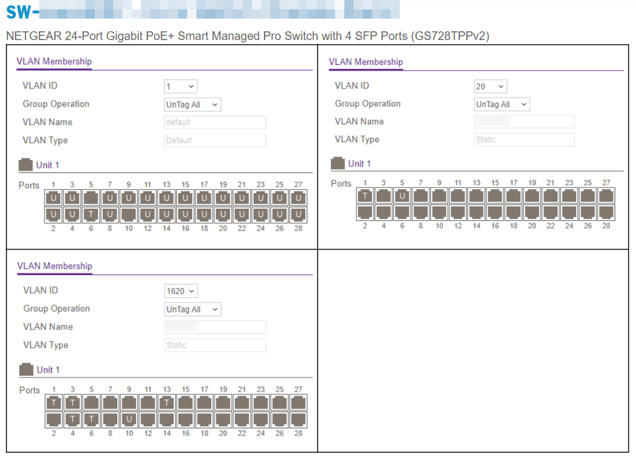Screen dimensions: 636x458
Task: Toggle port 28 in VLAN 1 panel
Action: pos(298,215)
